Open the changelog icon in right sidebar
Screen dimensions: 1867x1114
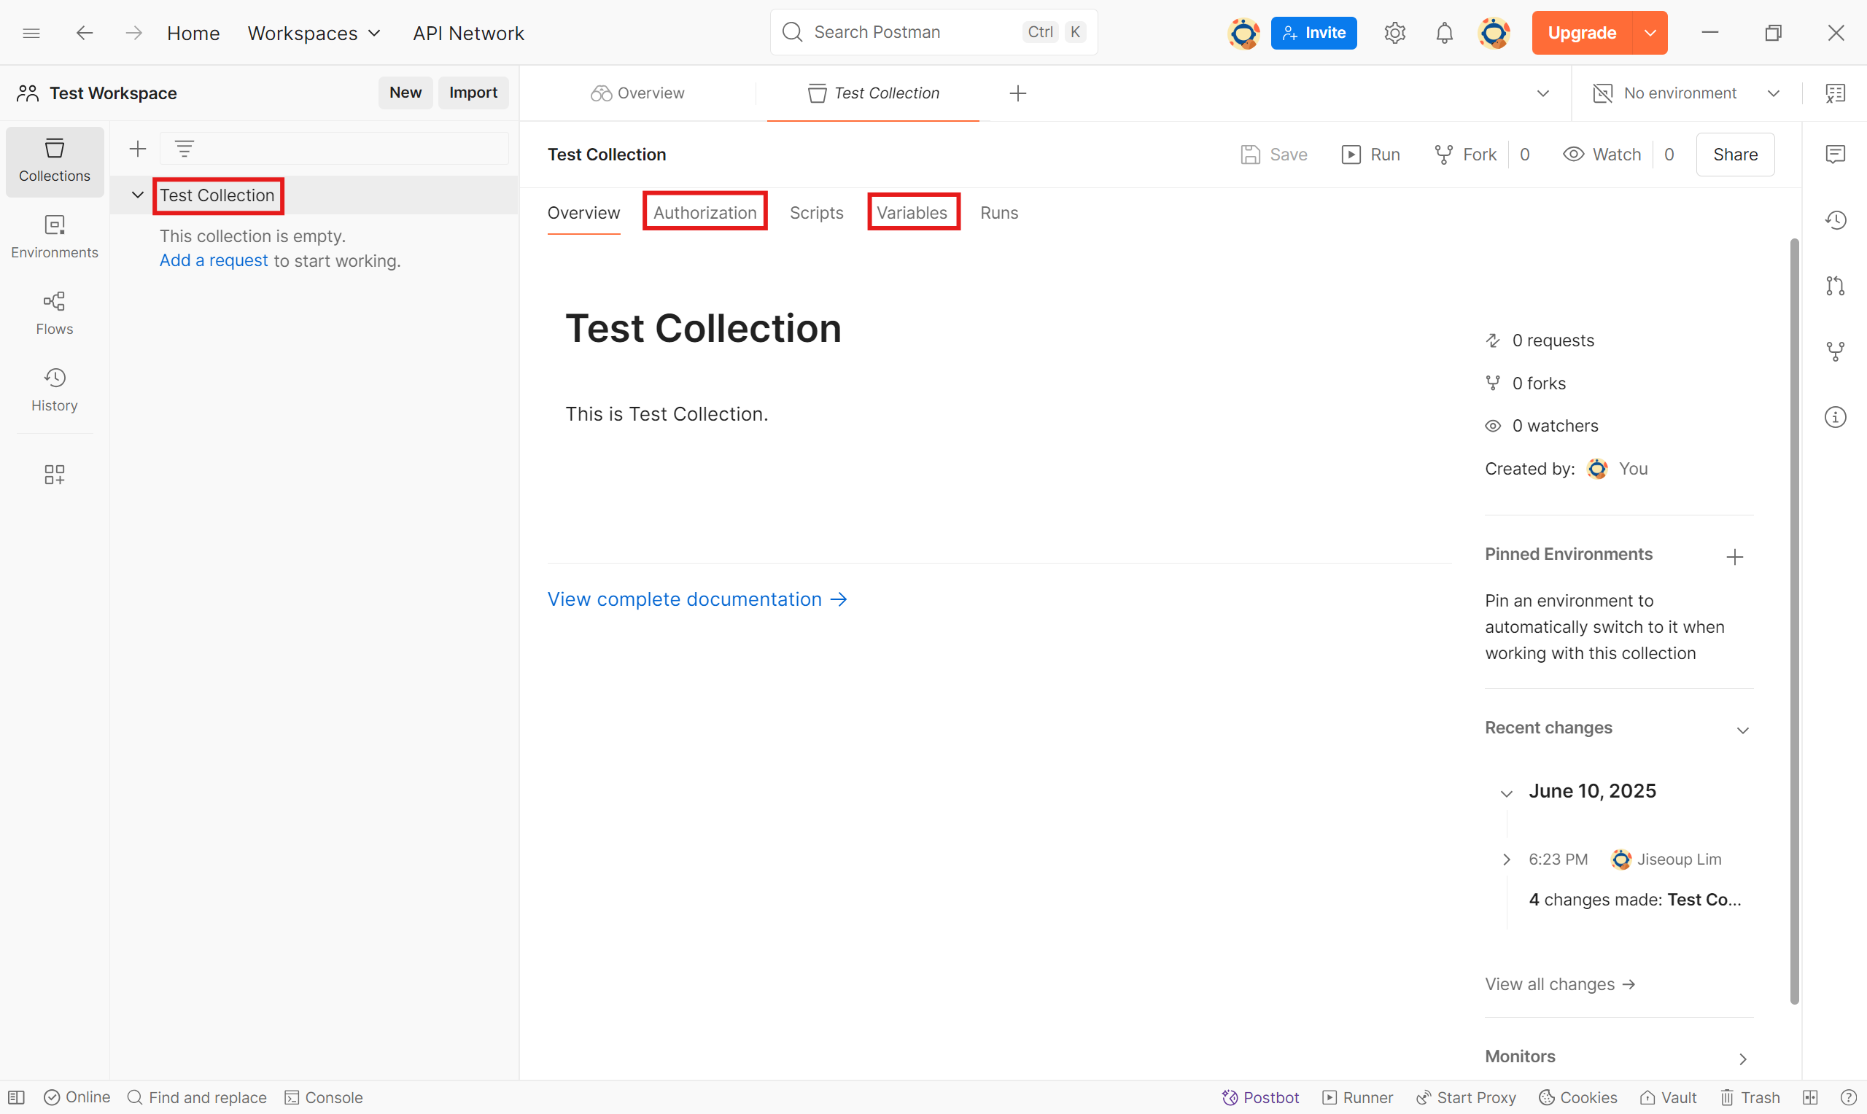tap(1835, 220)
